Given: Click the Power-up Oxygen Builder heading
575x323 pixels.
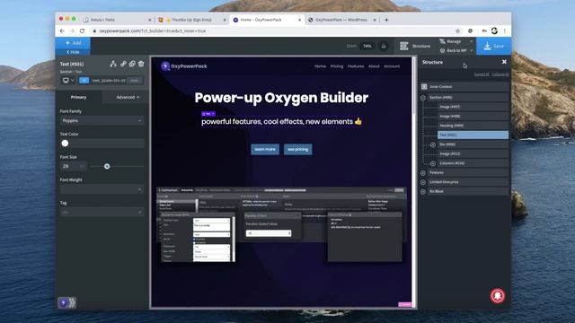Looking at the screenshot, I should (x=281, y=98).
